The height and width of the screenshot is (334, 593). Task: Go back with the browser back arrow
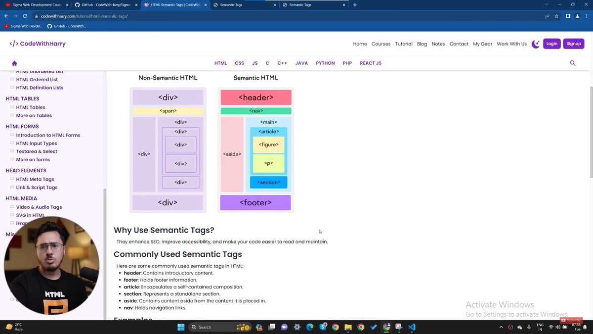6,16
